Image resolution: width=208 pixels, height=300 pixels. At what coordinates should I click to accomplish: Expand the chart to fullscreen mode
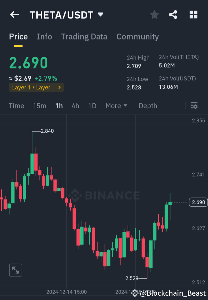click(16, 270)
